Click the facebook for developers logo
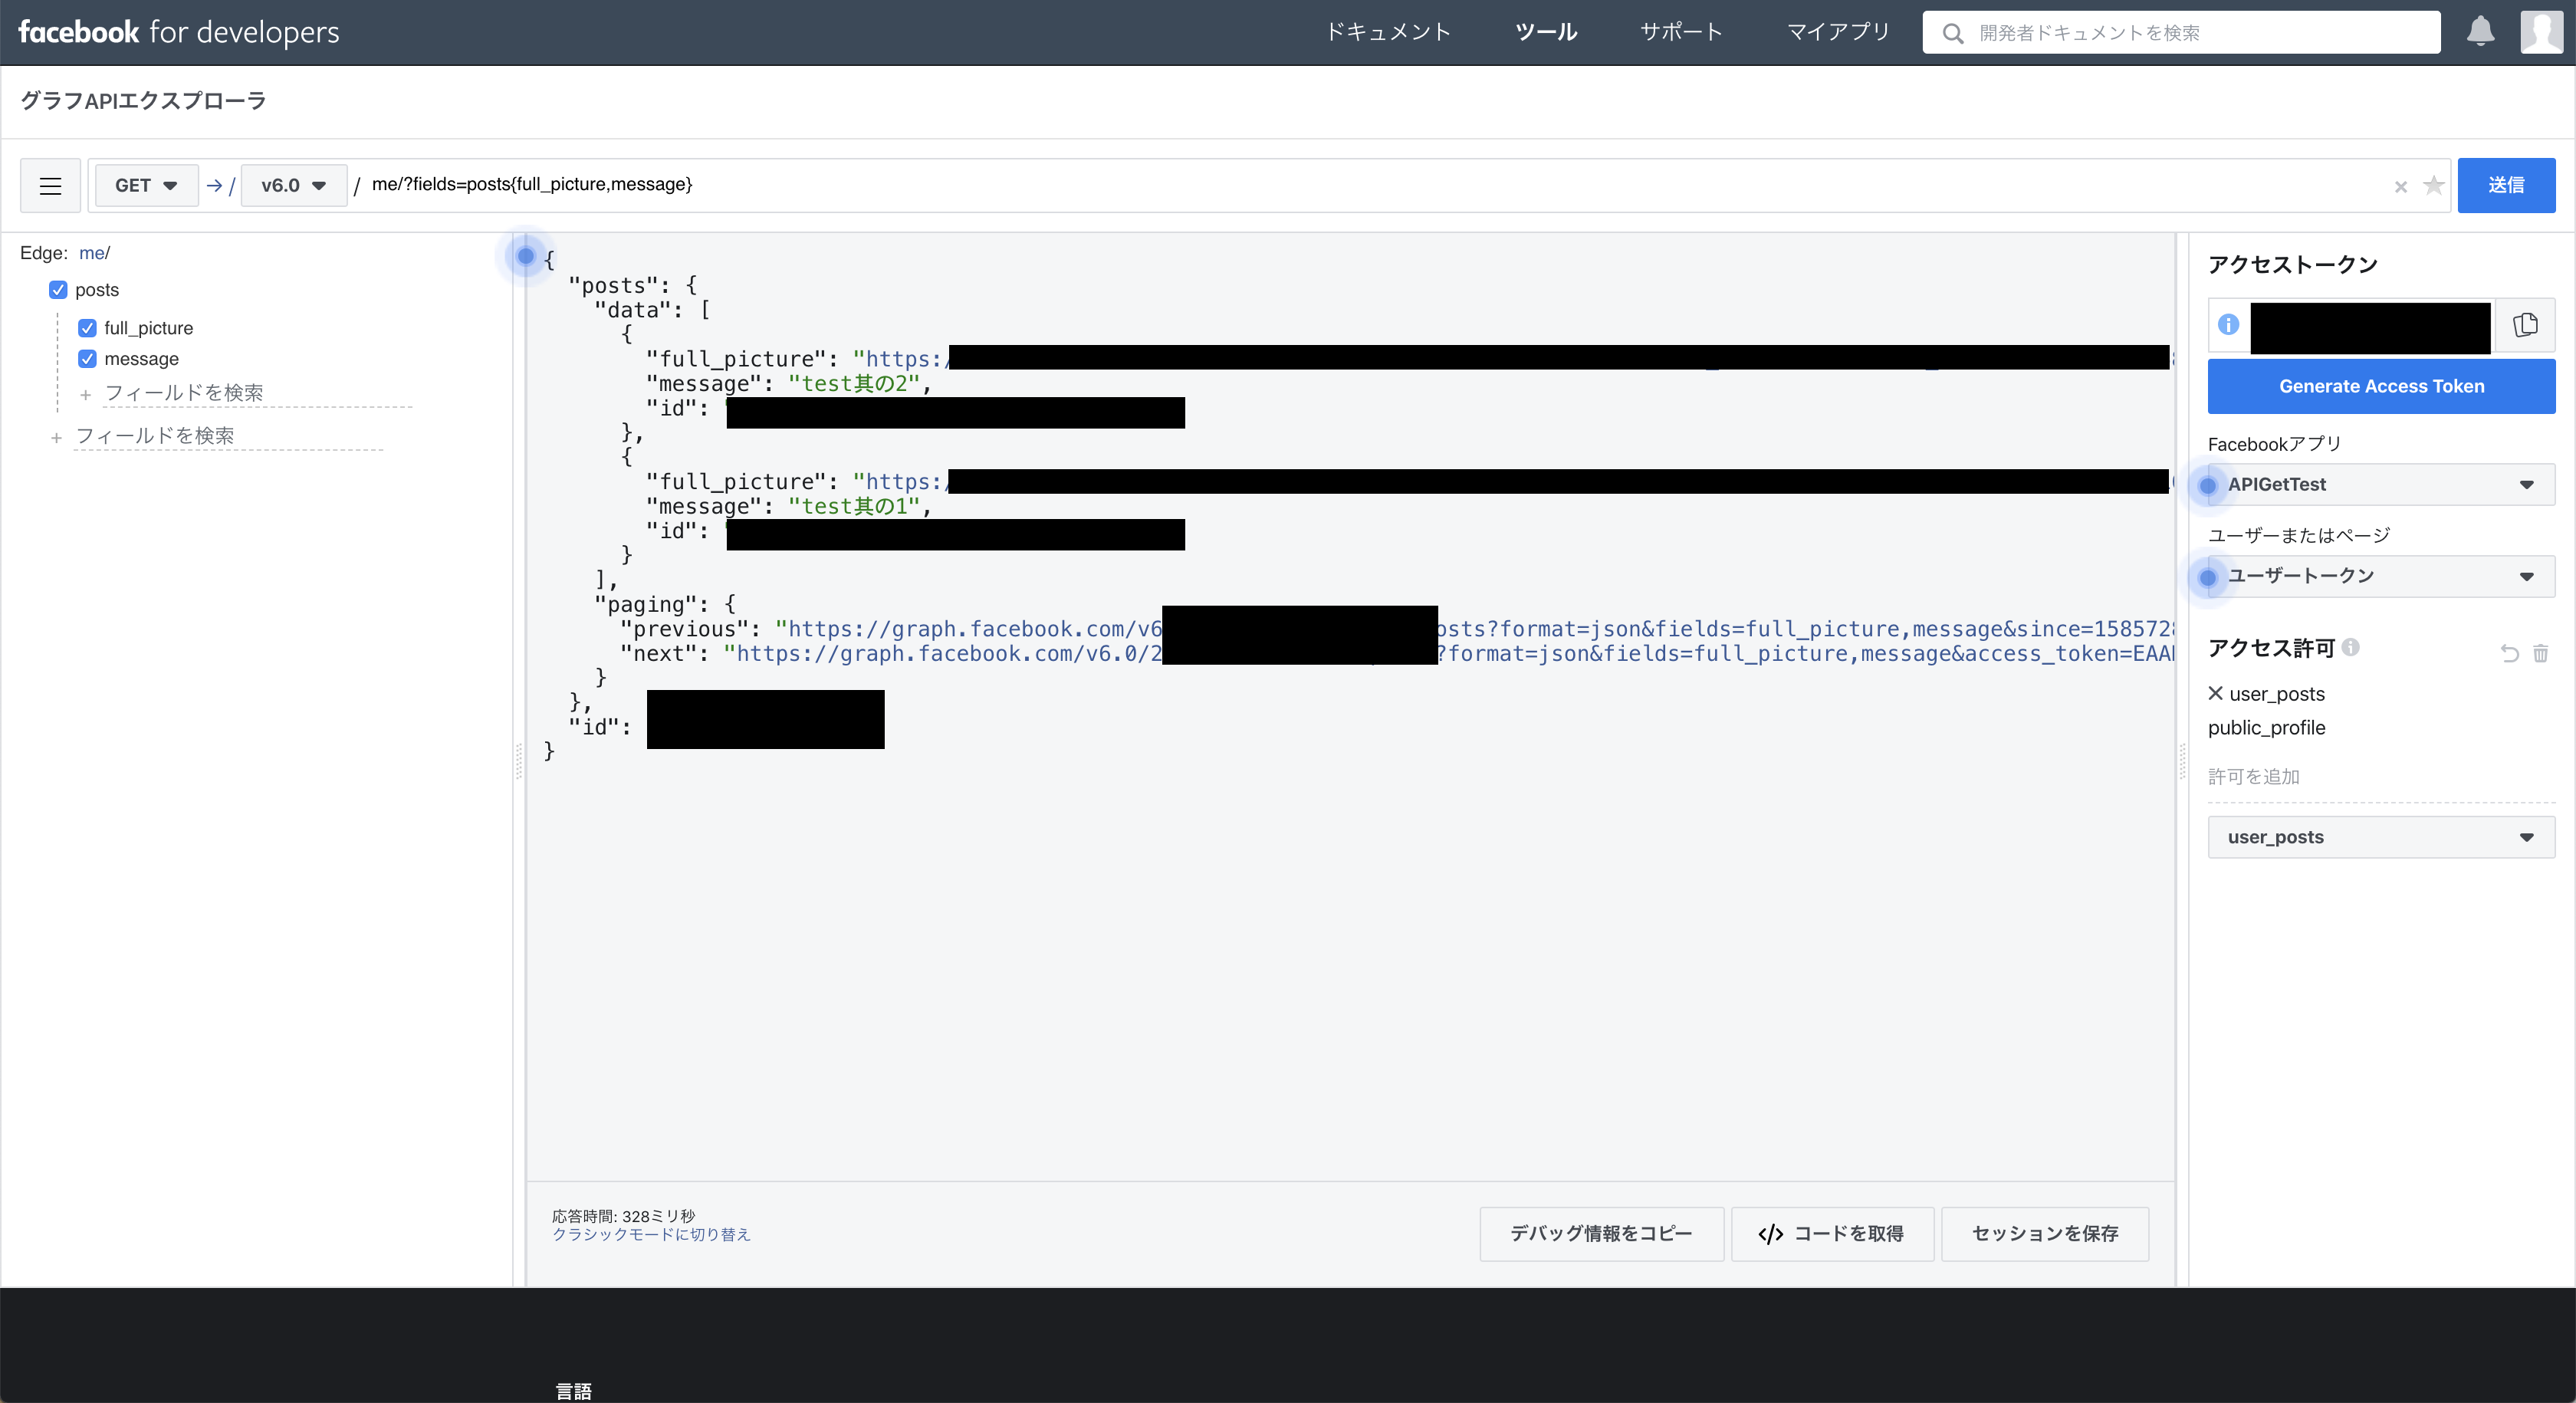The image size is (2576, 1403). pyautogui.click(x=179, y=32)
